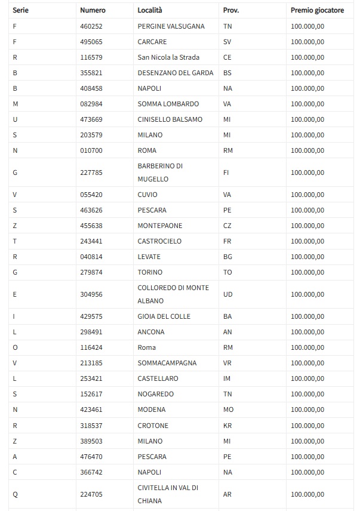Select the San Nicola la Strada cell
The height and width of the screenshot is (511, 363).
168,57
